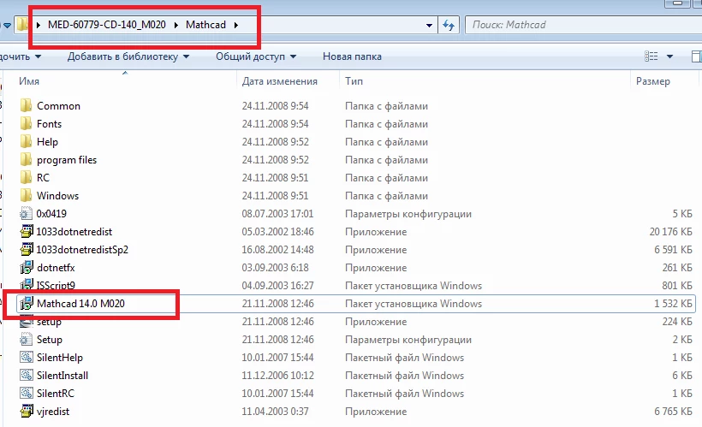
Task: Click the date '21.11.2008 12:46' of Mathcad 14.0 M020
Action: click(277, 304)
